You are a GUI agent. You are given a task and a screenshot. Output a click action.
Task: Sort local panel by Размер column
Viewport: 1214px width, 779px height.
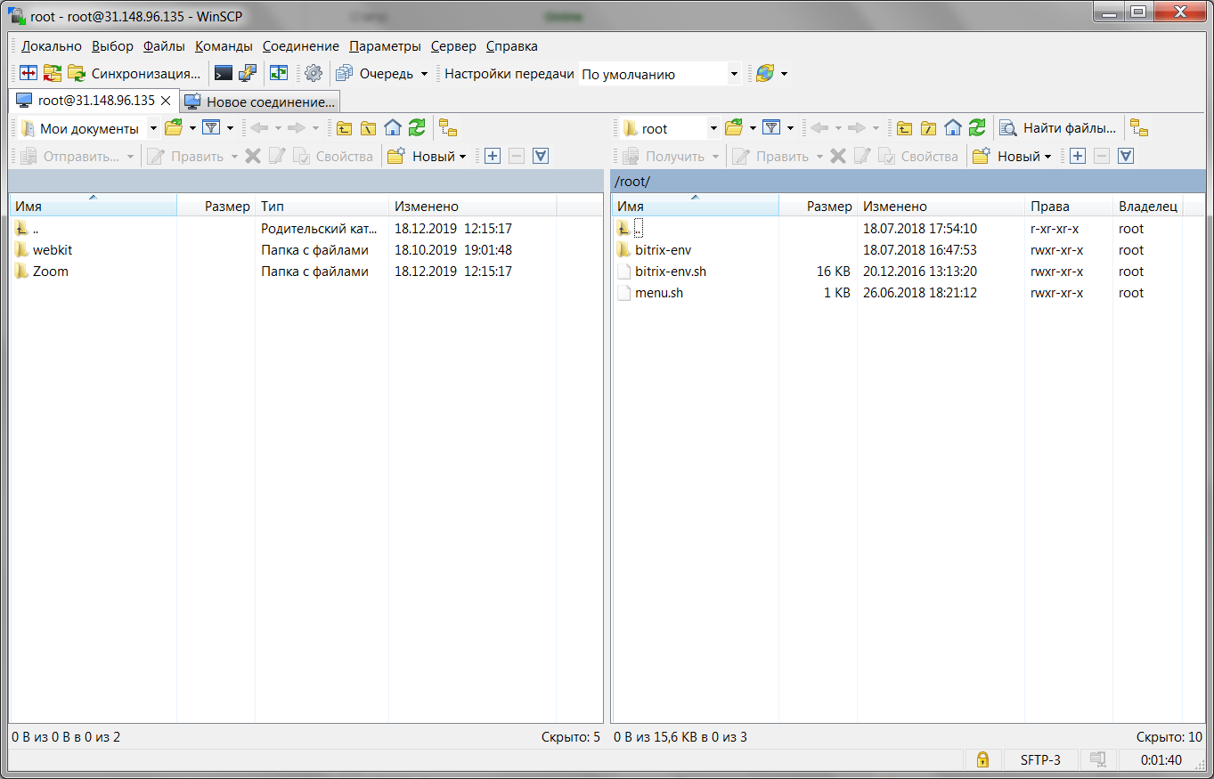tap(216, 207)
